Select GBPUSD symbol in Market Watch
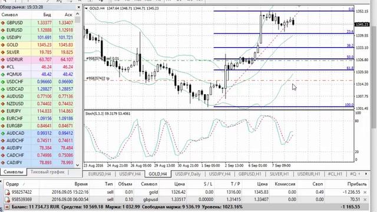The height and width of the screenshot is (212, 377). 15,22
